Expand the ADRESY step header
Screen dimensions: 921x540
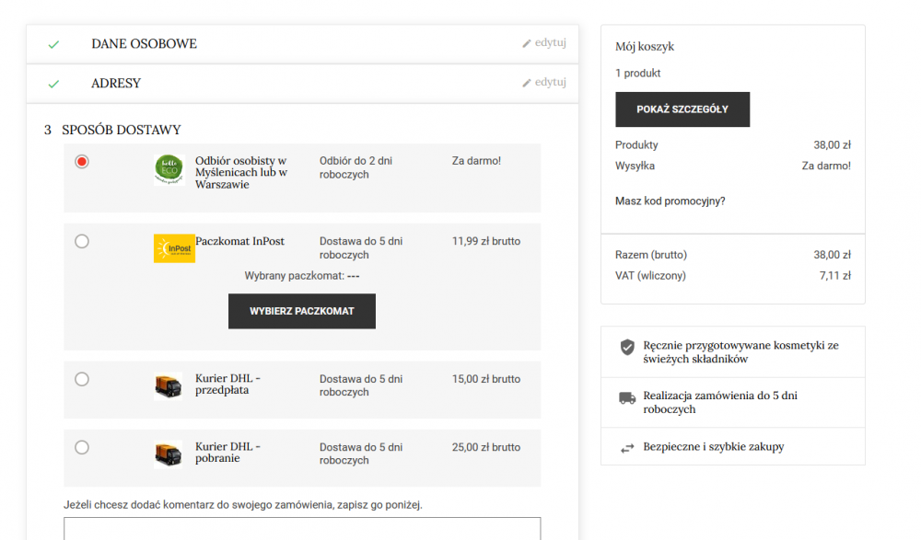click(x=302, y=84)
